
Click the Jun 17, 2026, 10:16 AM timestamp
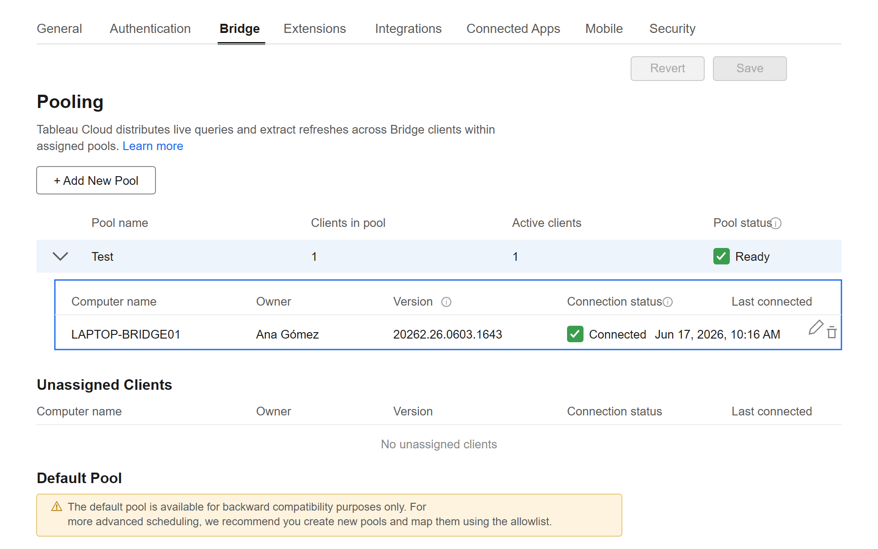pyautogui.click(x=717, y=334)
